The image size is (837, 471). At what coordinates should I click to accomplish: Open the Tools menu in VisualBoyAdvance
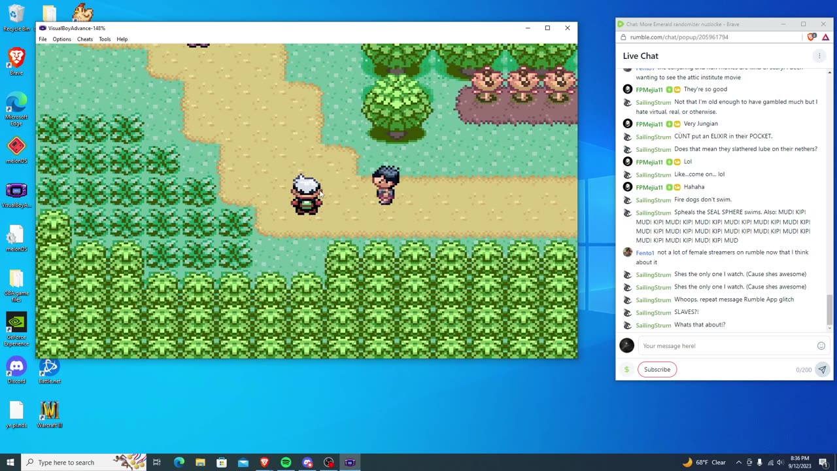(105, 39)
